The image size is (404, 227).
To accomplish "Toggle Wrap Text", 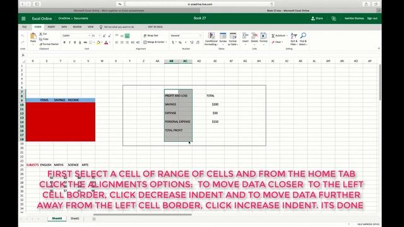I will tap(151, 35).
